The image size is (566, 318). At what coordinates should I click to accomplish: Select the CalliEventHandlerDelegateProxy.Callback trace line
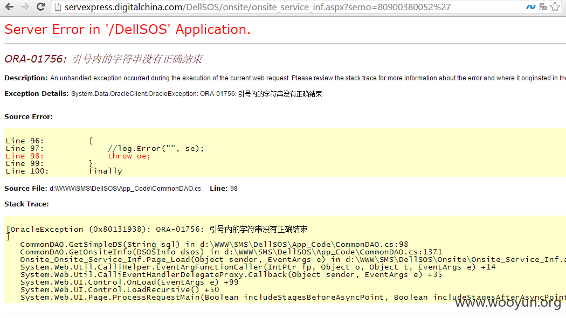[x=231, y=275]
